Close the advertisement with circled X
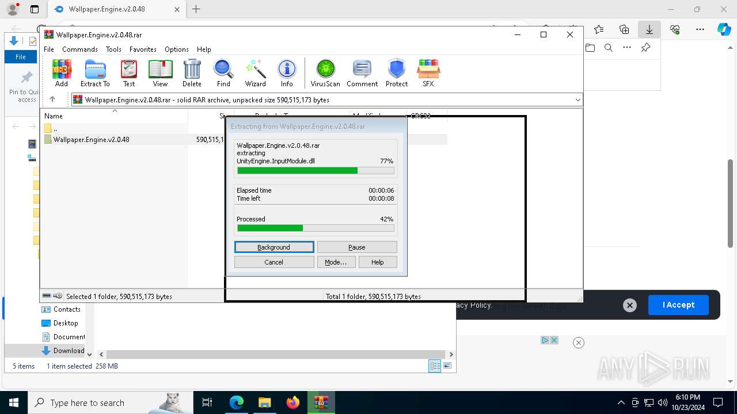 [x=579, y=343]
